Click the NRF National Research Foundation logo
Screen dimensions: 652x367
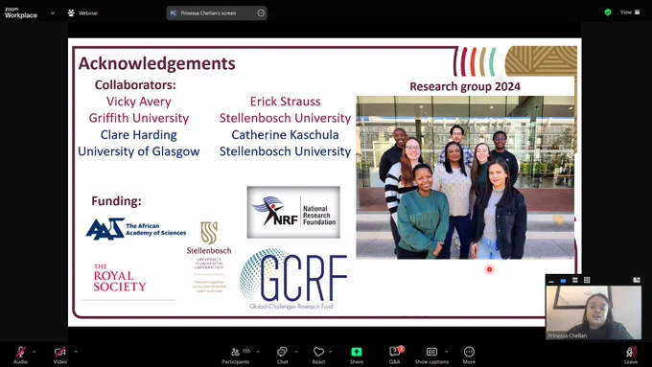click(x=293, y=212)
